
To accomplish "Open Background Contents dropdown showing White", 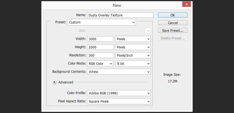I will (119, 72).
